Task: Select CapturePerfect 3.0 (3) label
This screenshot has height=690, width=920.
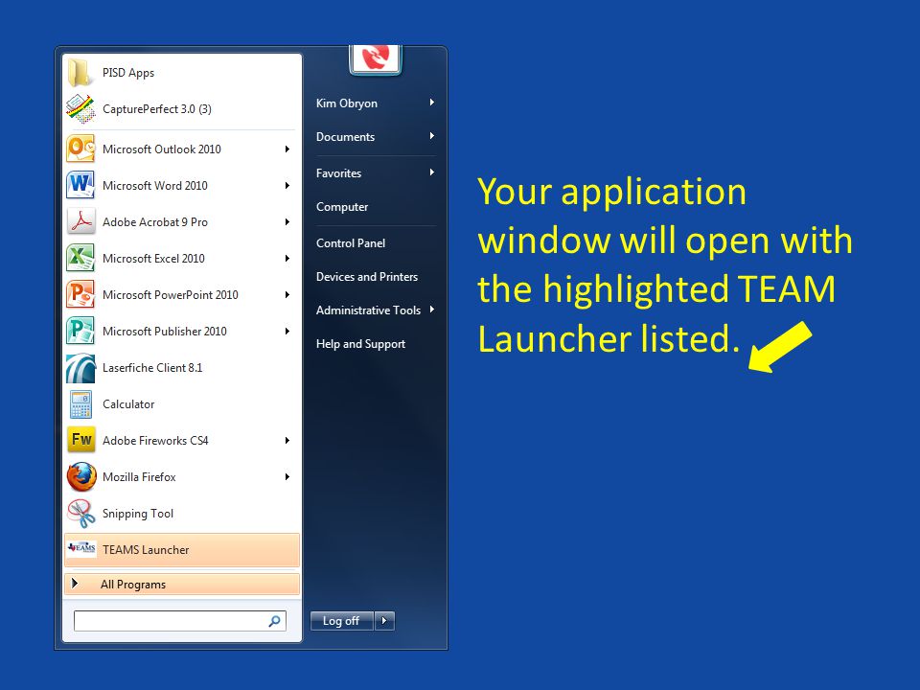Action: (156, 109)
